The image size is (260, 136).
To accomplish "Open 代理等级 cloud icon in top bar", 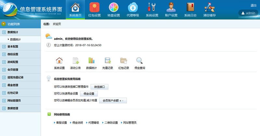I will pos(133,7).
